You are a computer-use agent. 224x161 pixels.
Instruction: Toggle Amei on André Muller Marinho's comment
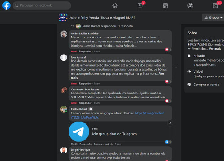(74, 51)
